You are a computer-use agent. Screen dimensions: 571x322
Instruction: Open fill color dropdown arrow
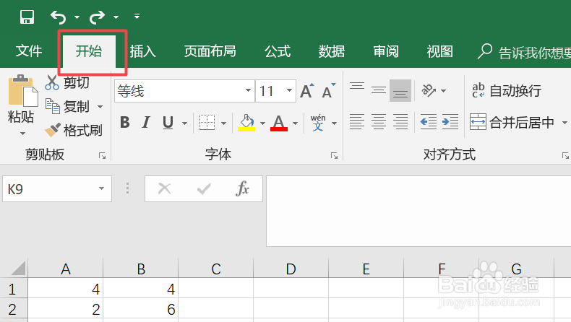(x=262, y=123)
